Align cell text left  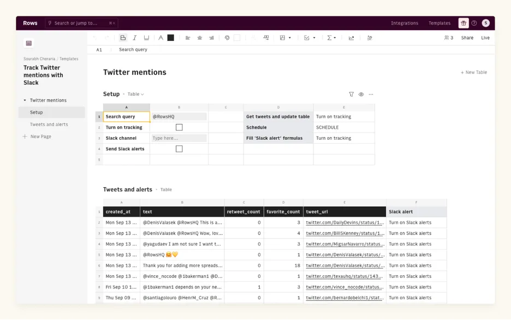coord(188,38)
